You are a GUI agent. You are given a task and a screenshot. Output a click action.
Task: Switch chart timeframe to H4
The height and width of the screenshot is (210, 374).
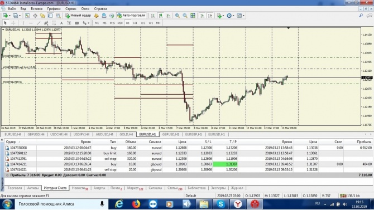point(135,23)
